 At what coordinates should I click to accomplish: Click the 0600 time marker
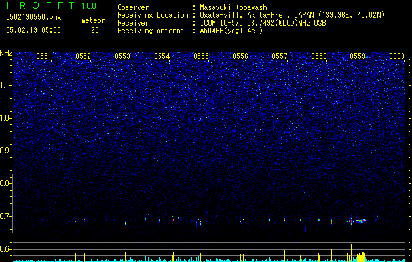(397, 56)
